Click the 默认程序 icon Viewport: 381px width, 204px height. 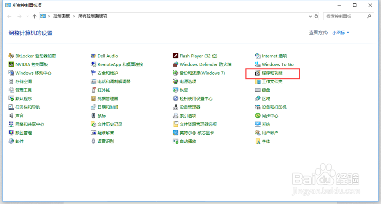click(x=11, y=99)
